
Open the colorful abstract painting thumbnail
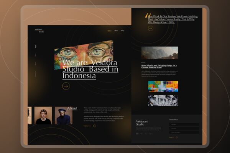[x=163, y=86]
